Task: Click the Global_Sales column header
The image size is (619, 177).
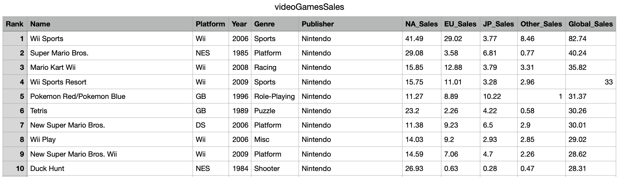Action: click(x=590, y=24)
